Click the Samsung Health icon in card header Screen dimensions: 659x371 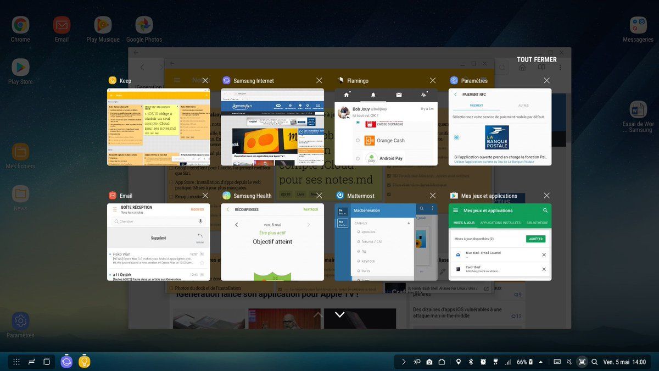[226, 196]
